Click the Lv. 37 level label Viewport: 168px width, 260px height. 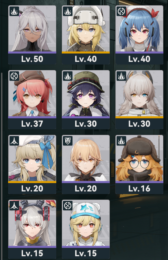pyautogui.click(x=32, y=124)
